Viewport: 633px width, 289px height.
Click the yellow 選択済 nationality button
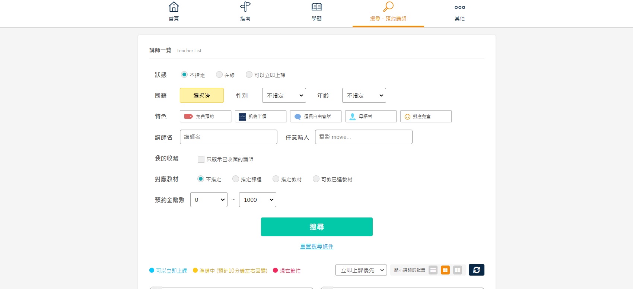(x=202, y=95)
